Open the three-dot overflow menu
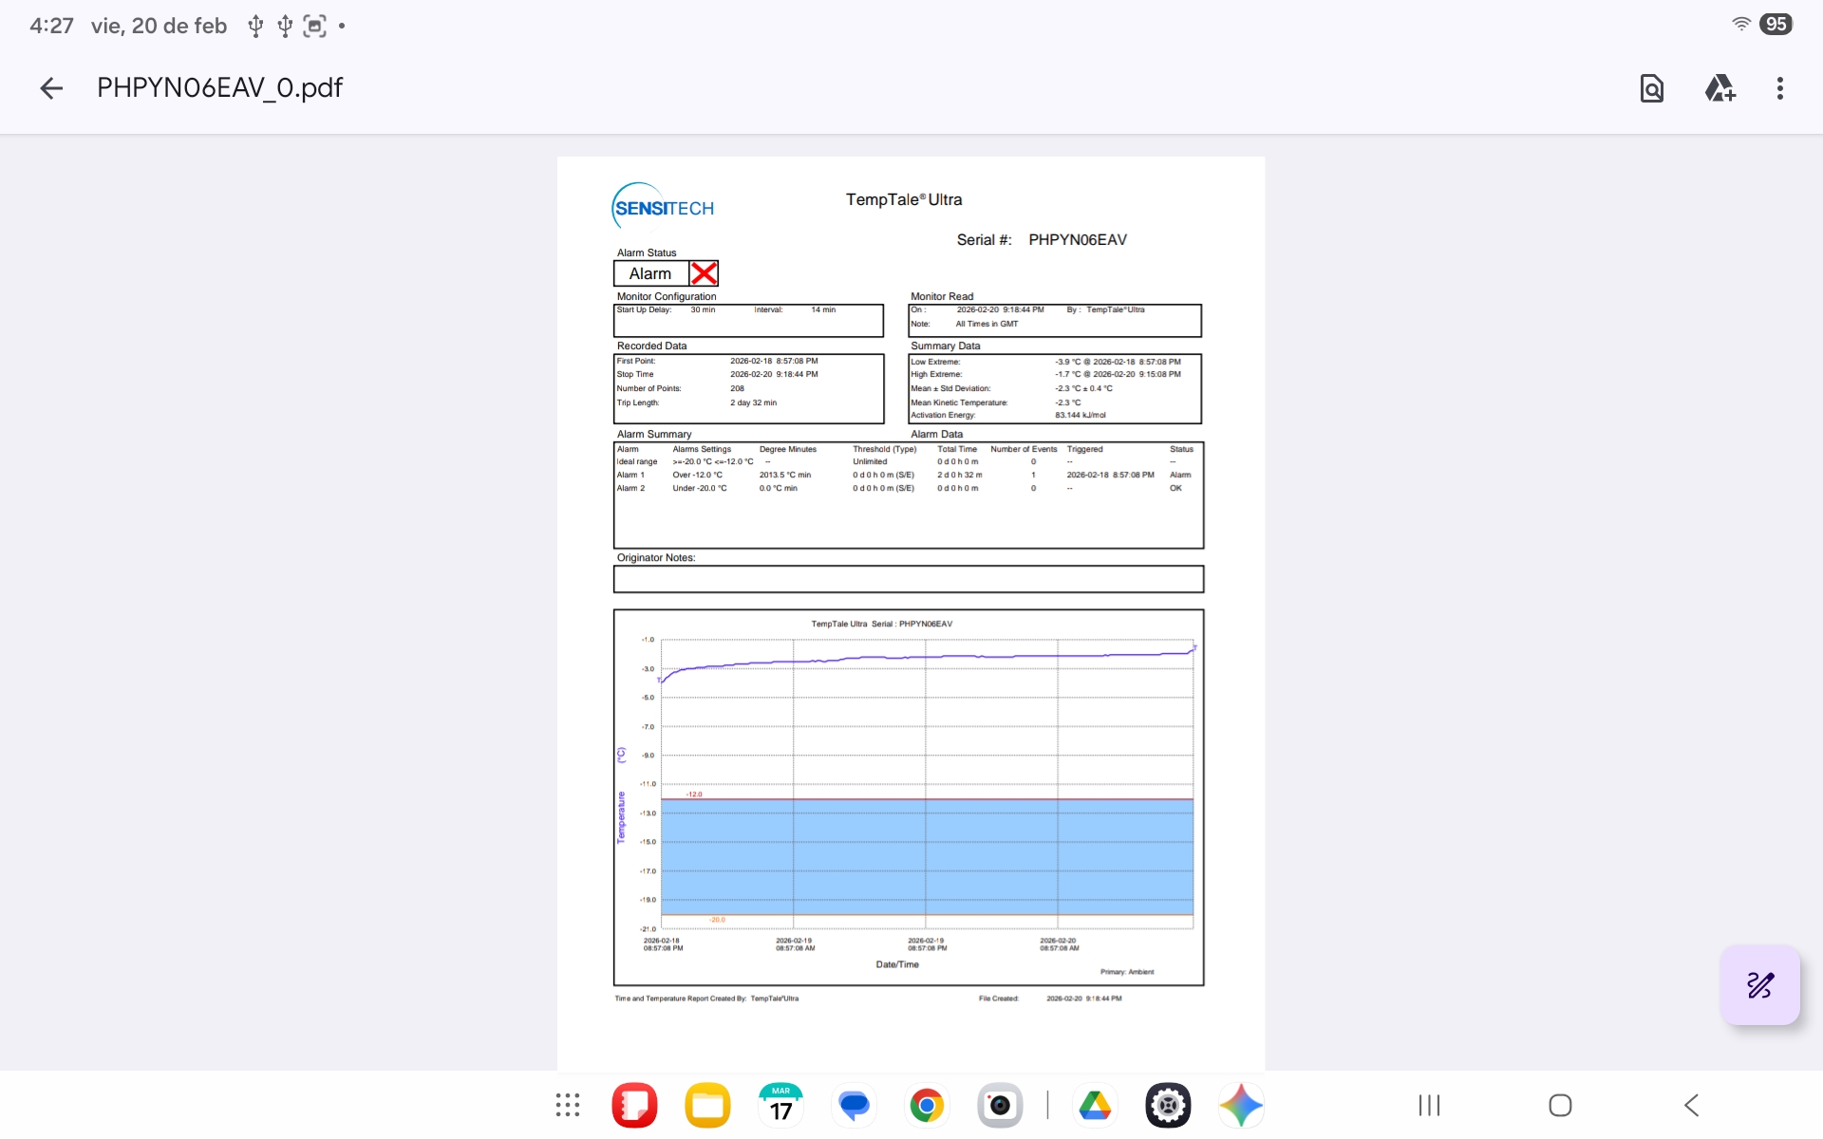Screen dimensions: 1823x1139 point(1779,88)
